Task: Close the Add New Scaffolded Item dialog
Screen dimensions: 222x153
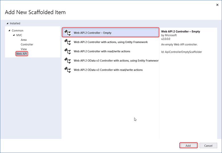Action: (x=217, y=5)
